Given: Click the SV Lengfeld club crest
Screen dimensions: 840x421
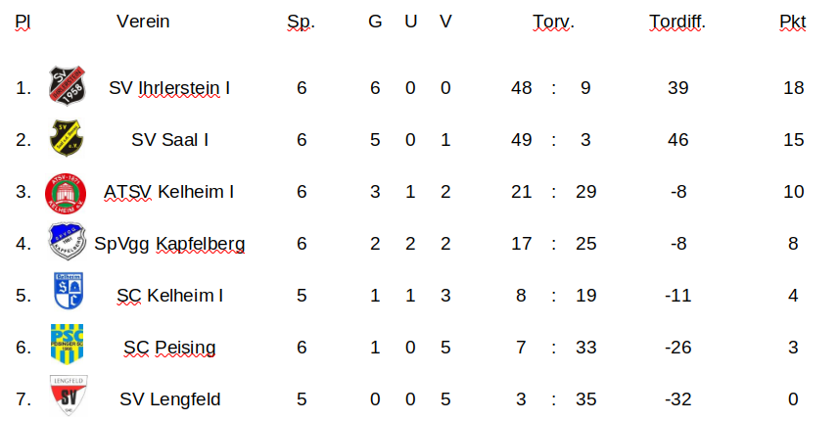Looking at the screenshot, I should (67, 397).
